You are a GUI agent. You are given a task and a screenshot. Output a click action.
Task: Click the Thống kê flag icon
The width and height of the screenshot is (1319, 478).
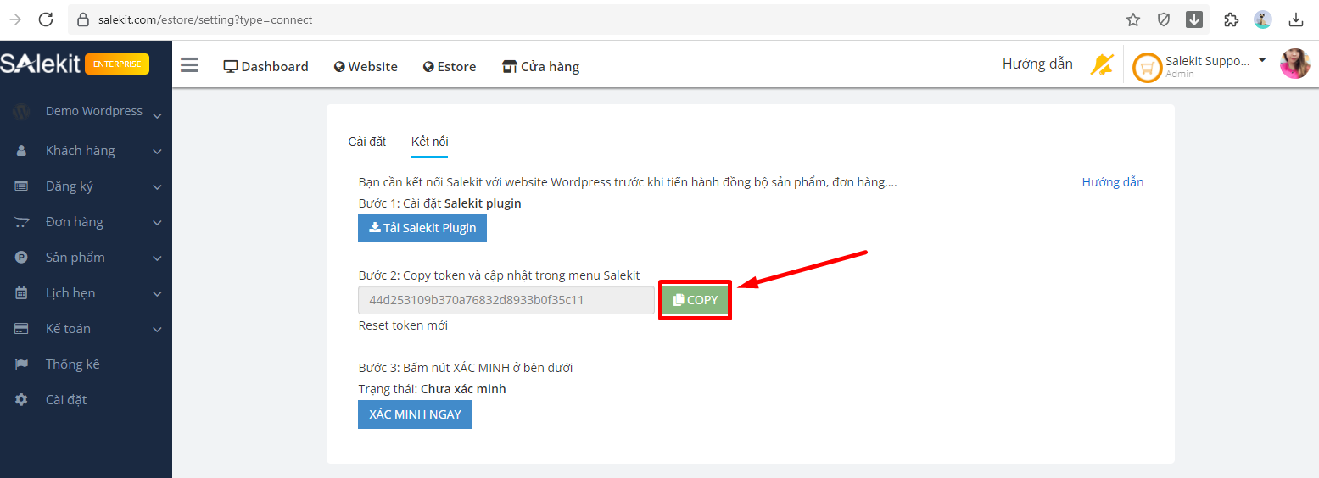[x=22, y=364]
